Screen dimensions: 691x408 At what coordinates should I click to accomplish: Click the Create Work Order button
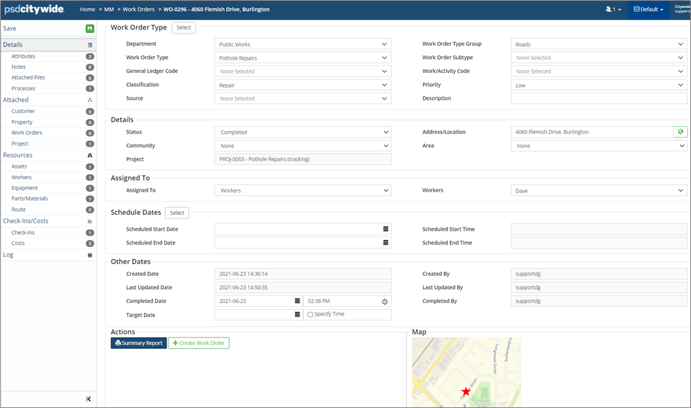click(x=198, y=343)
